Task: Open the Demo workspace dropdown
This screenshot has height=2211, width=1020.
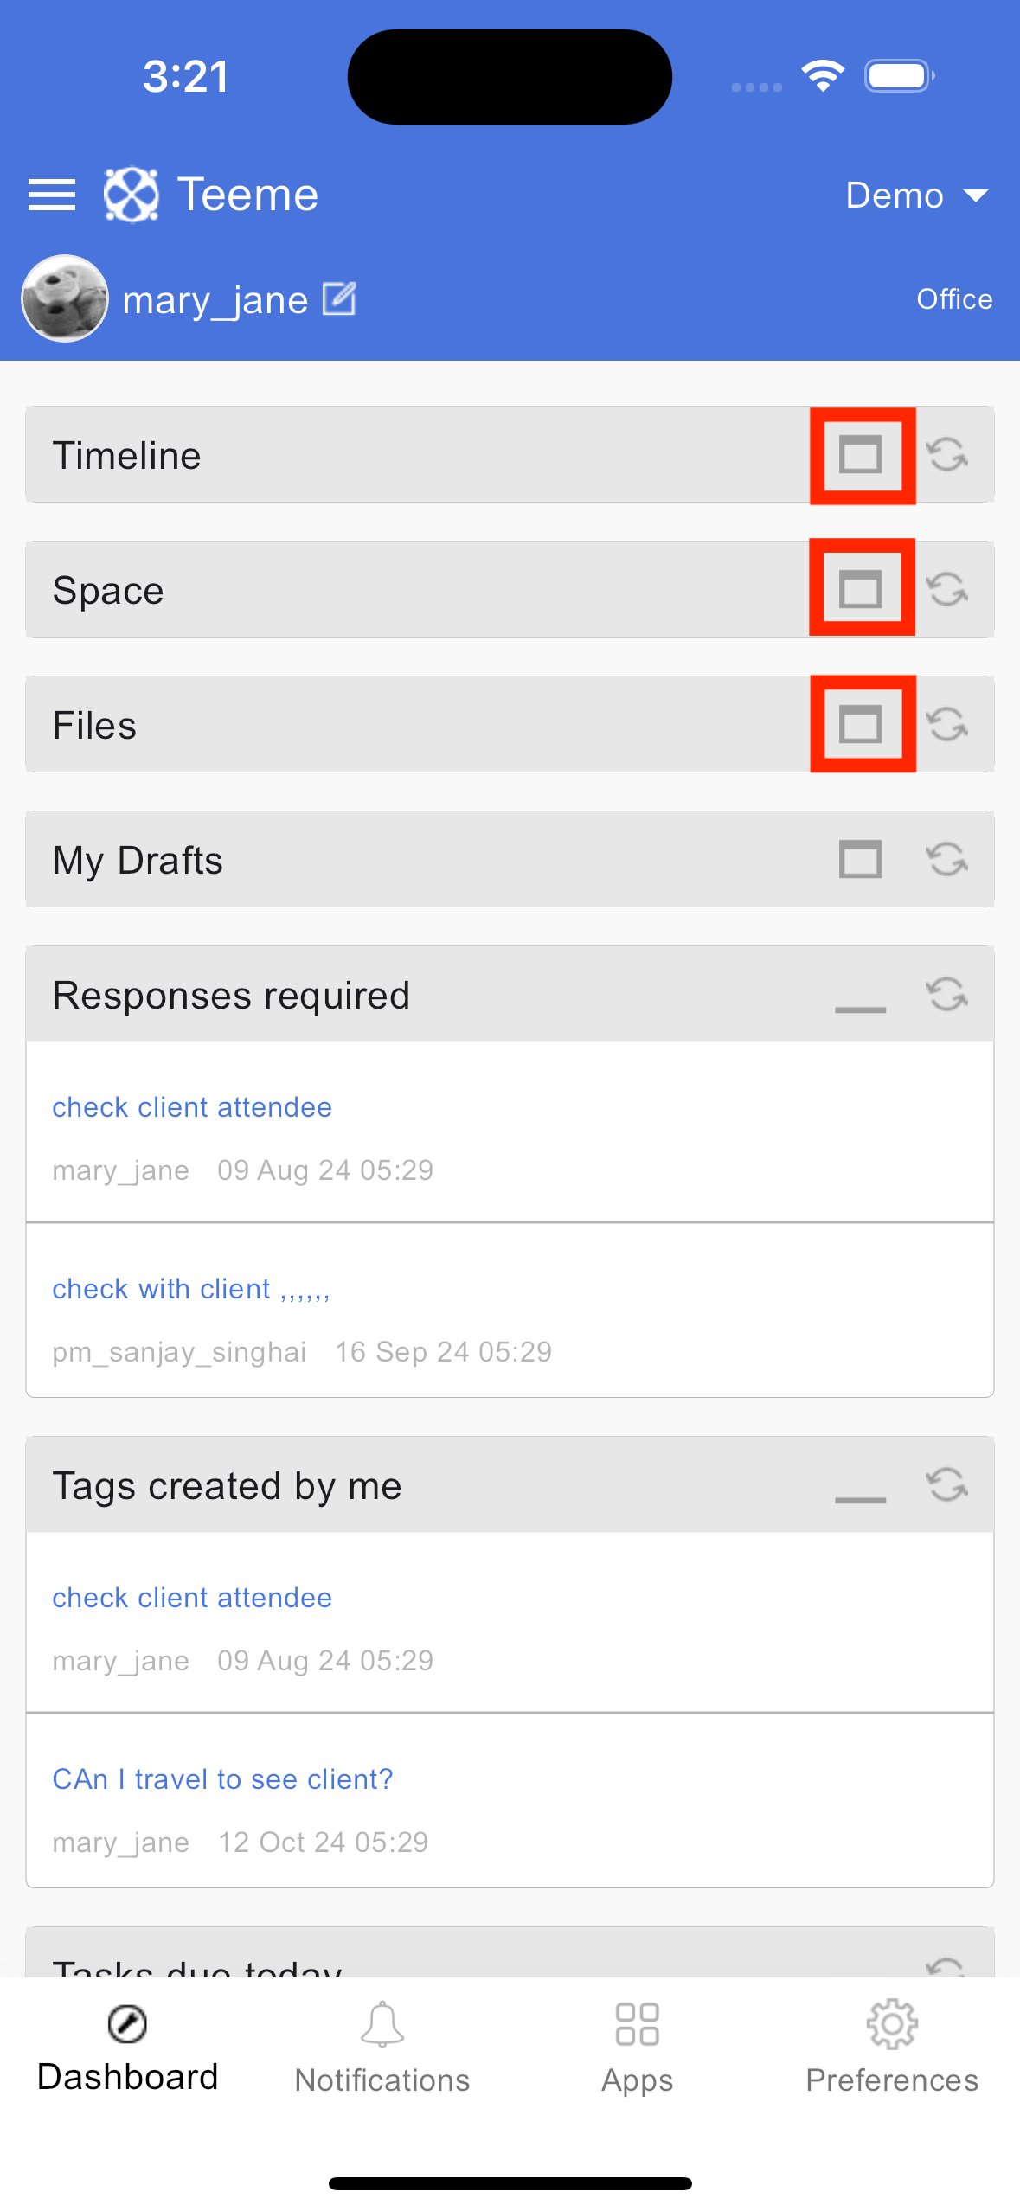Action: point(917,195)
